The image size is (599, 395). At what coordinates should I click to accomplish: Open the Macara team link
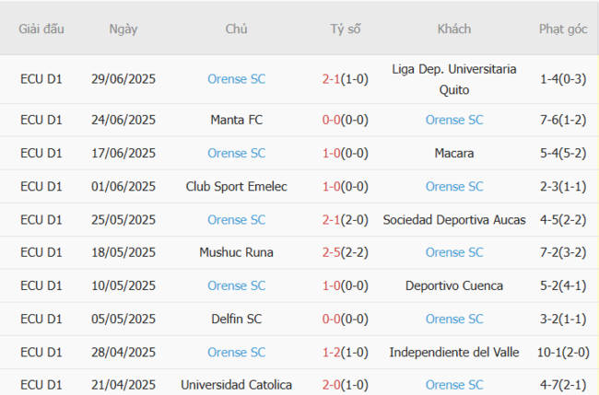click(454, 153)
